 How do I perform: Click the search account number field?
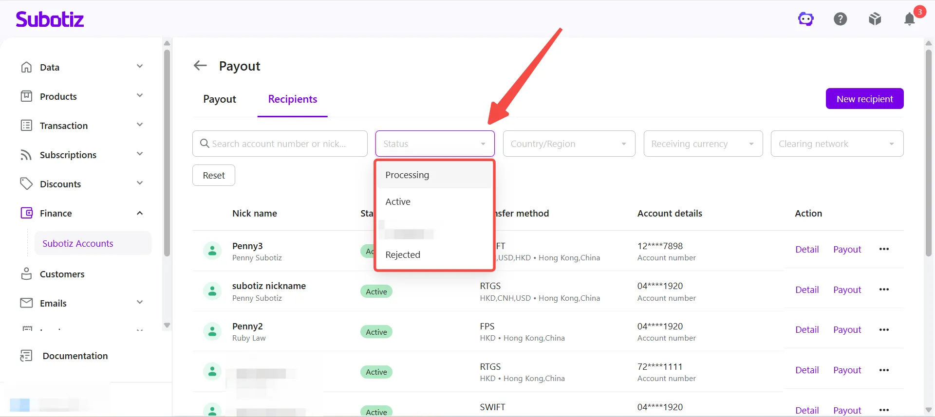(x=280, y=144)
